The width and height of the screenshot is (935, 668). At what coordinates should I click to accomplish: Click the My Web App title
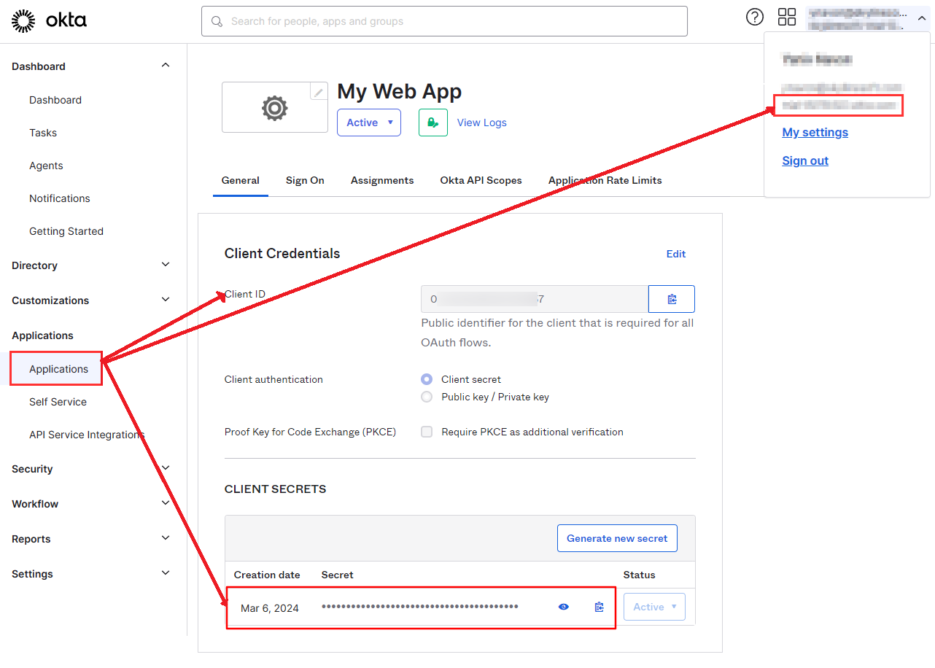pyautogui.click(x=400, y=91)
